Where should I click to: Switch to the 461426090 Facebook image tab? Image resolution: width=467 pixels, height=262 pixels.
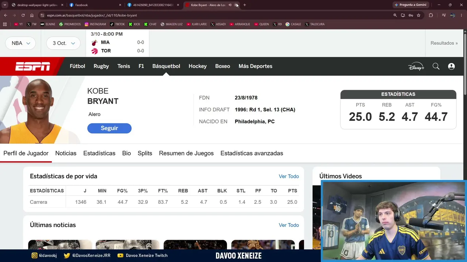click(x=153, y=5)
